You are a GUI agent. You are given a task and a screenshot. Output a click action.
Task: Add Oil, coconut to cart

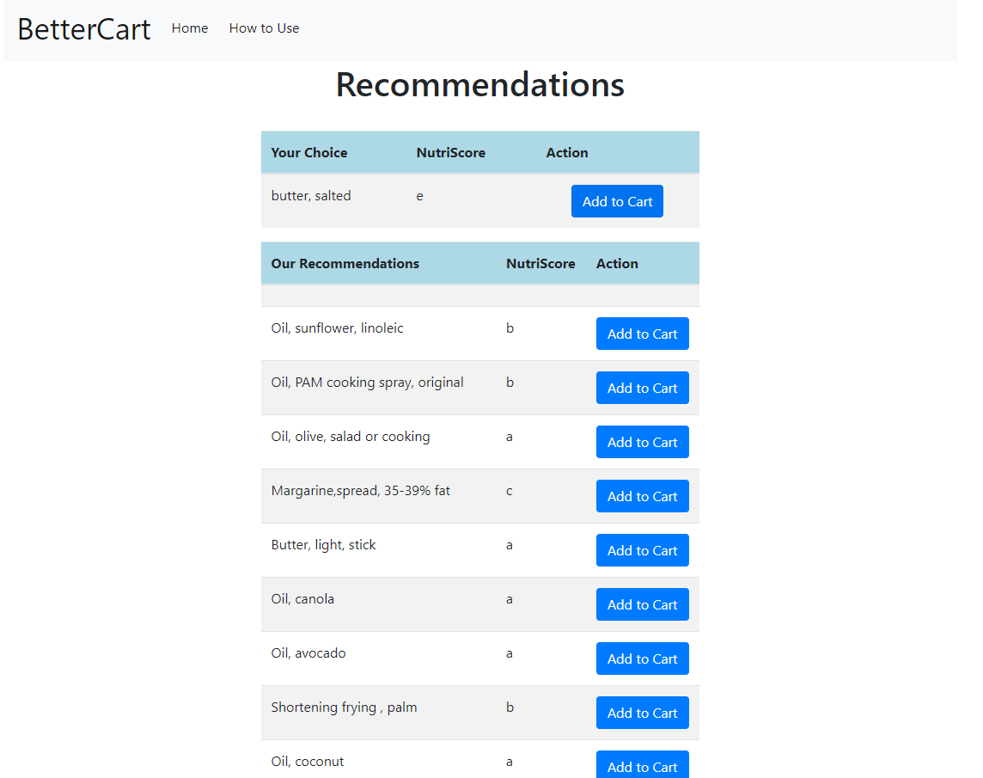tap(642, 765)
